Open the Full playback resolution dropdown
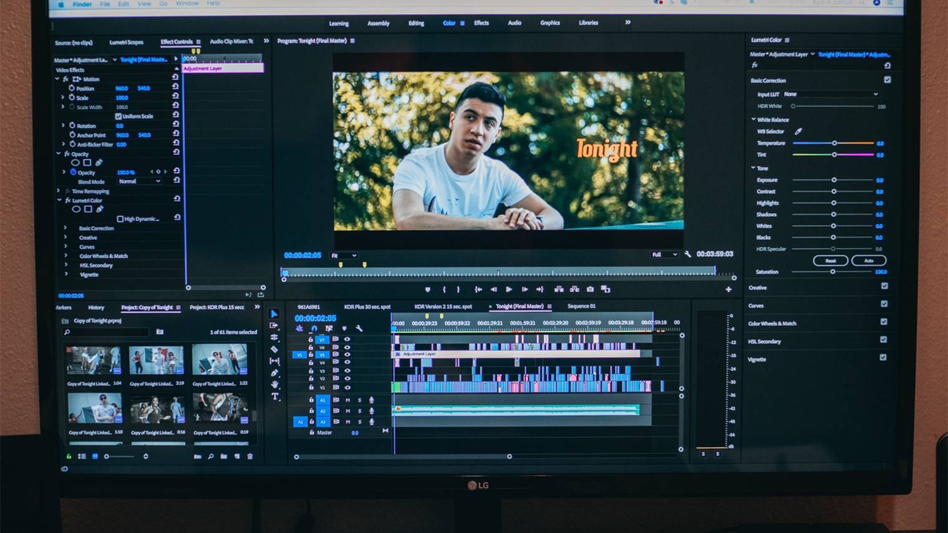 coord(664,254)
